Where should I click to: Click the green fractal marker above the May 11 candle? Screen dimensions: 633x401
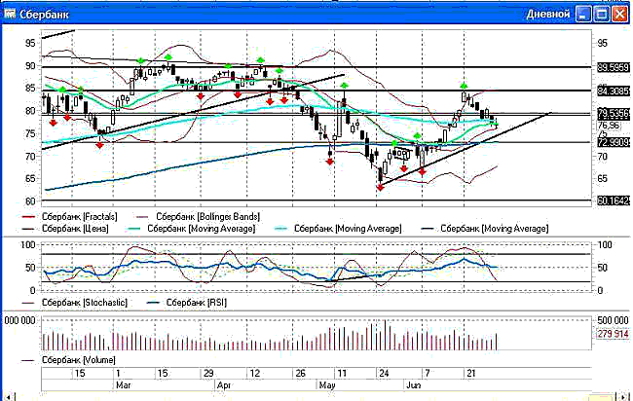344,85
